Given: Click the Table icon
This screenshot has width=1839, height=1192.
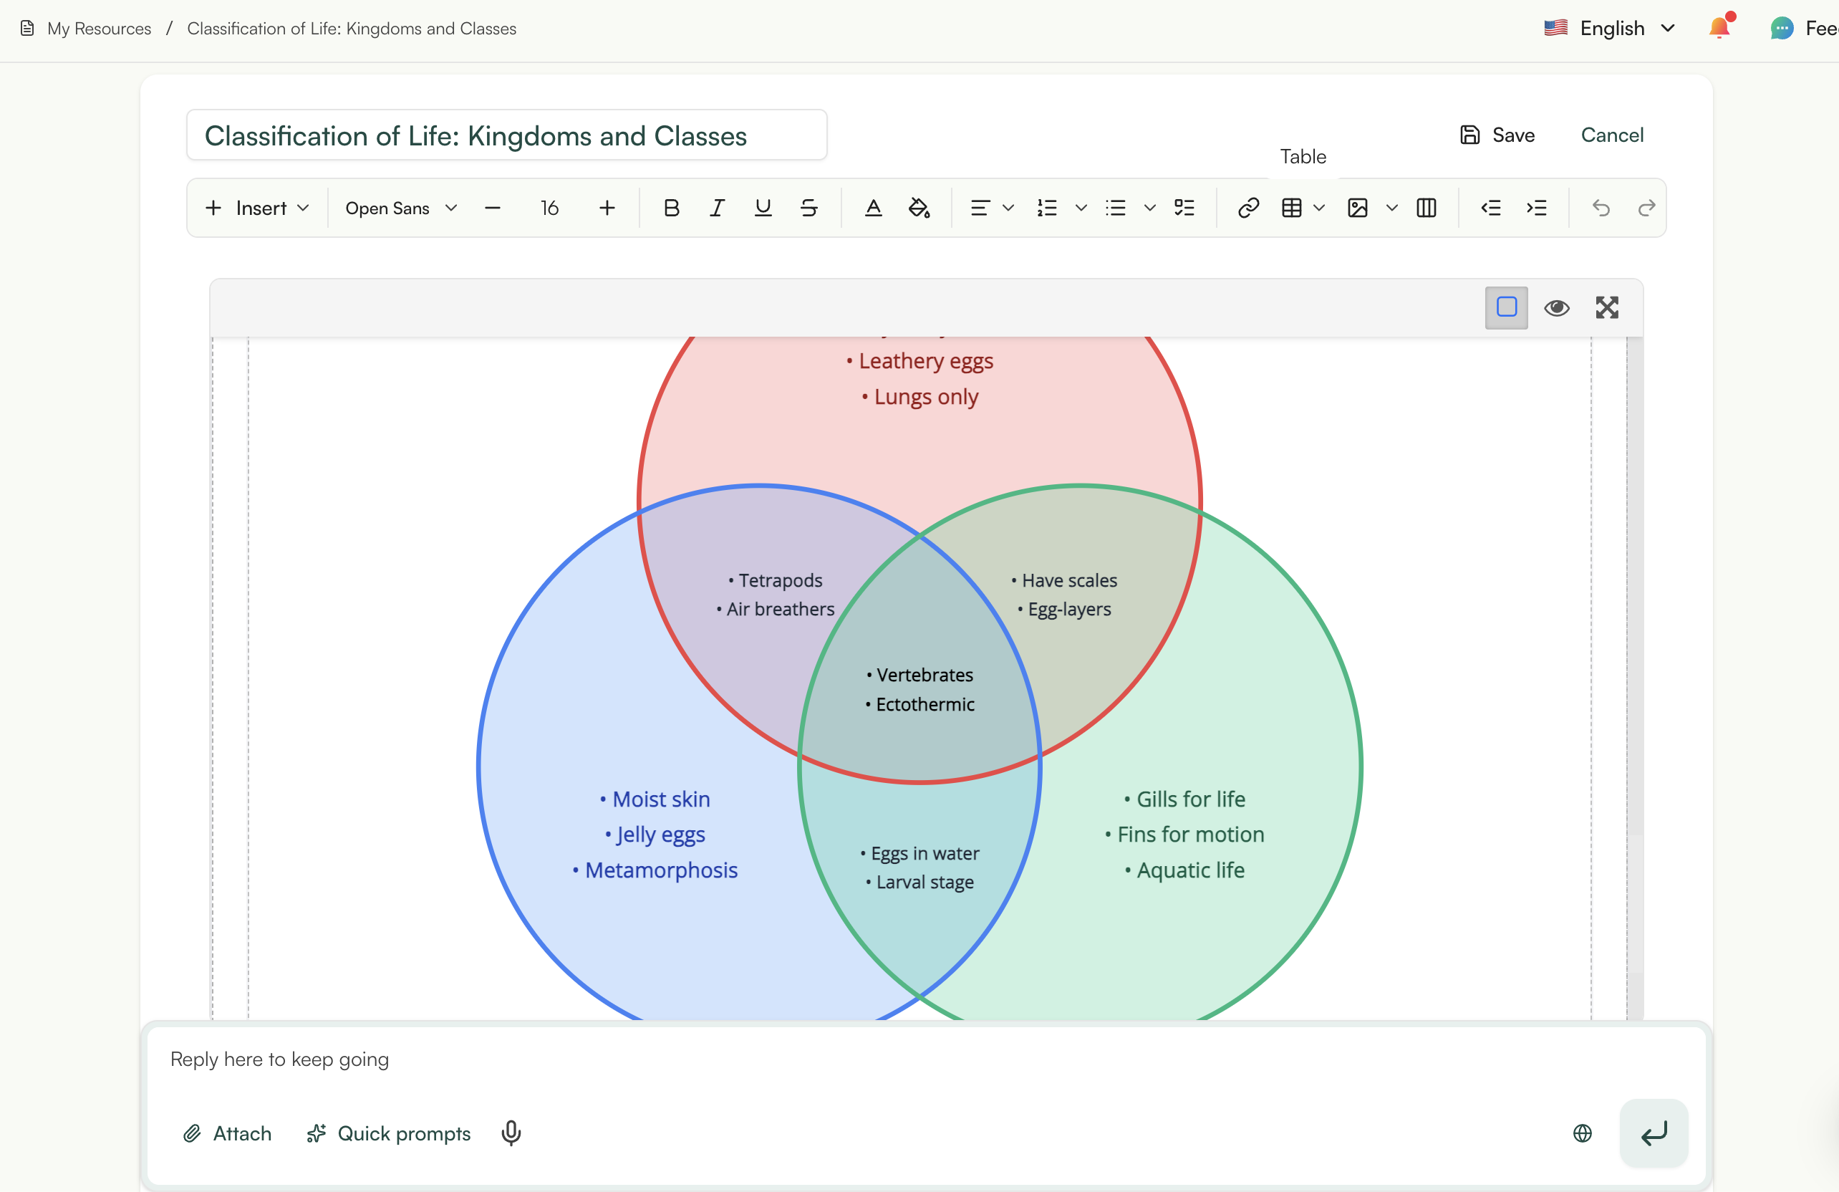Looking at the screenshot, I should click(1292, 208).
